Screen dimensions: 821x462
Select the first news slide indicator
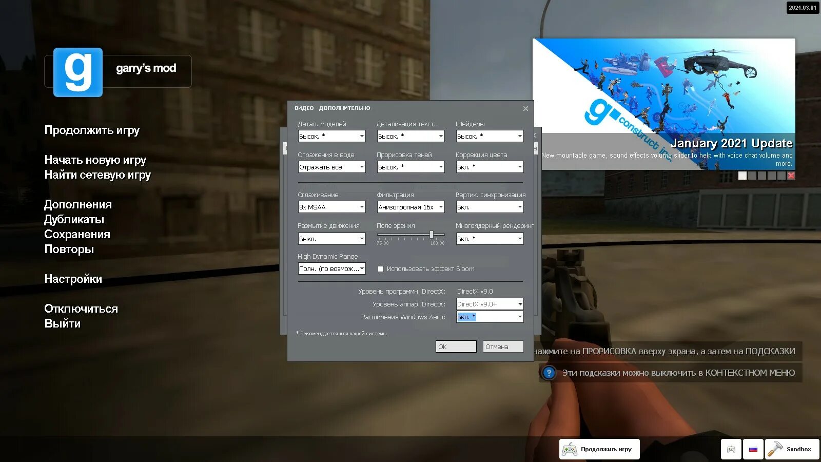tap(742, 176)
